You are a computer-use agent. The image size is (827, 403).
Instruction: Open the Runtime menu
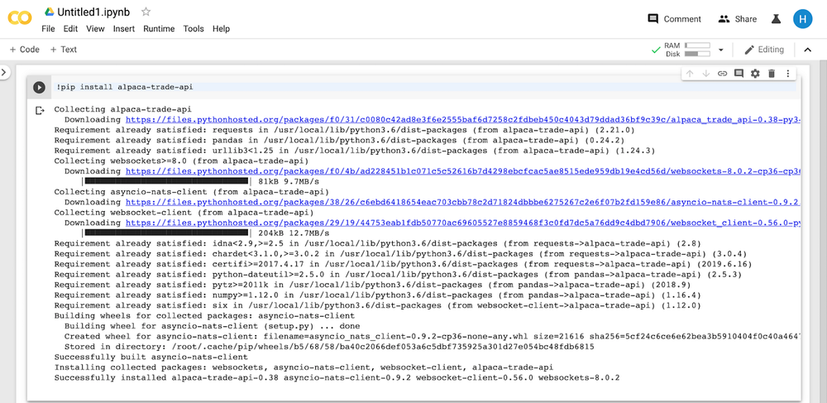tap(159, 28)
